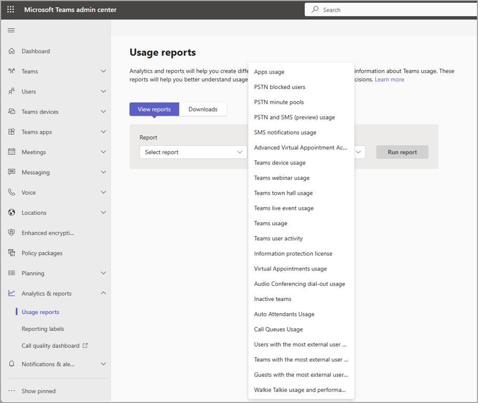Select PSTN minute pools report

tap(301, 102)
